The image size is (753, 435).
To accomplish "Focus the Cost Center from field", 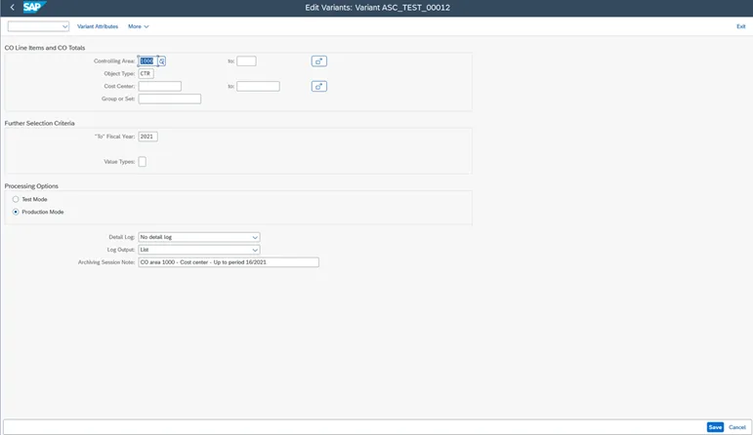I will [160, 87].
